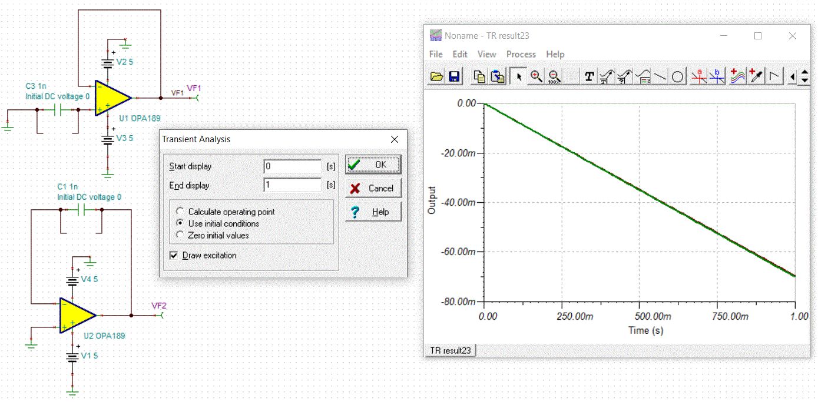Click the -40.00m y-axis value

point(458,202)
